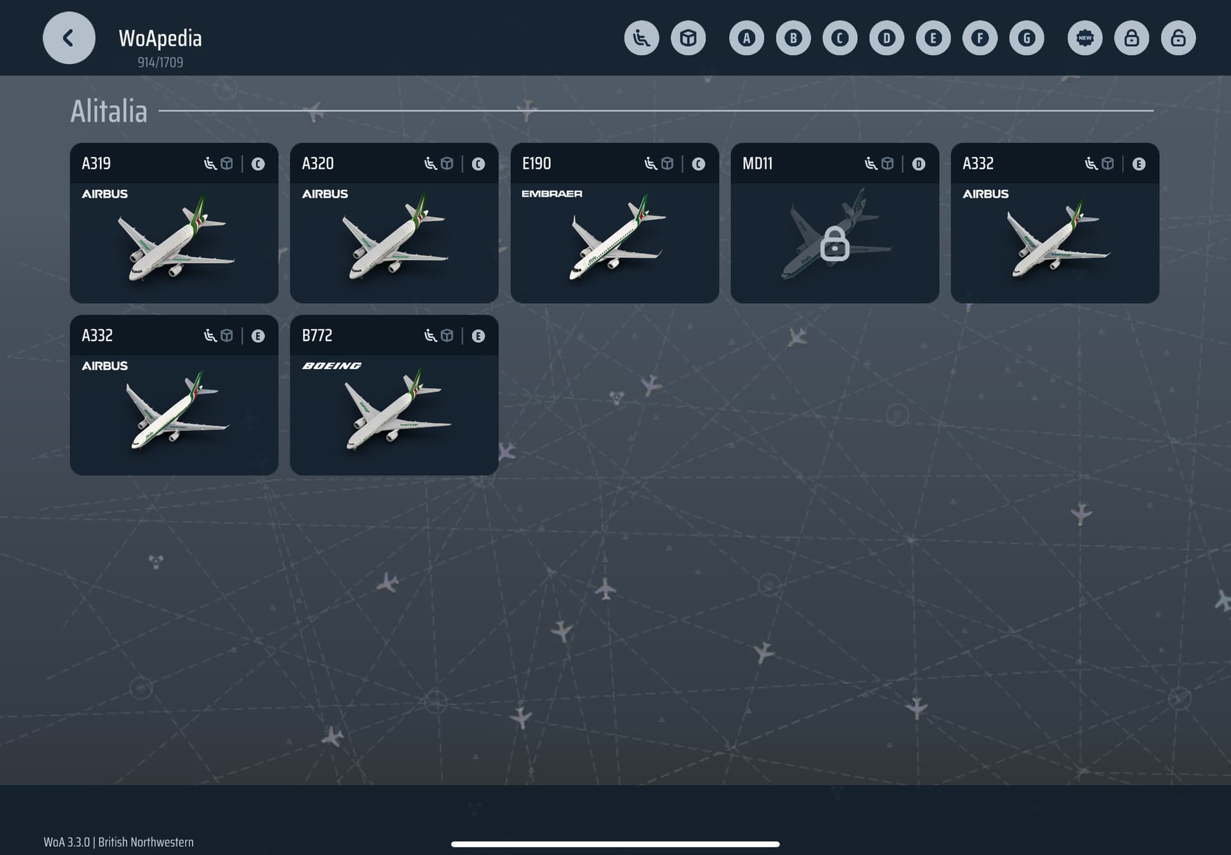Open the Embraer E190 card
Screen dimensions: 1231x855
614,223
